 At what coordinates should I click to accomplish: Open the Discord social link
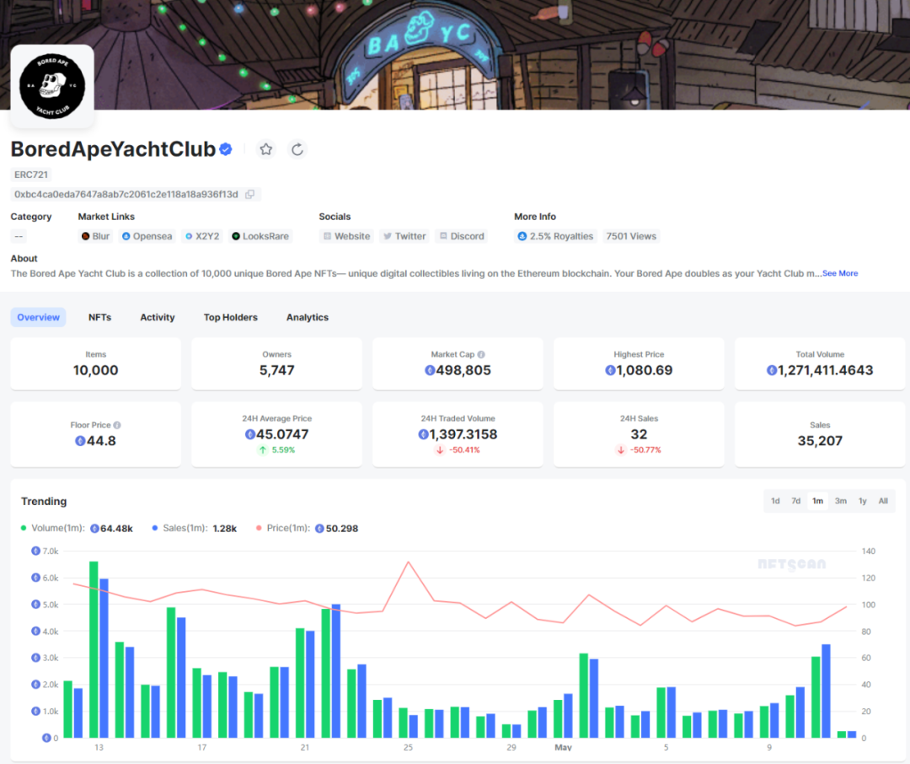pyautogui.click(x=462, y=236)
